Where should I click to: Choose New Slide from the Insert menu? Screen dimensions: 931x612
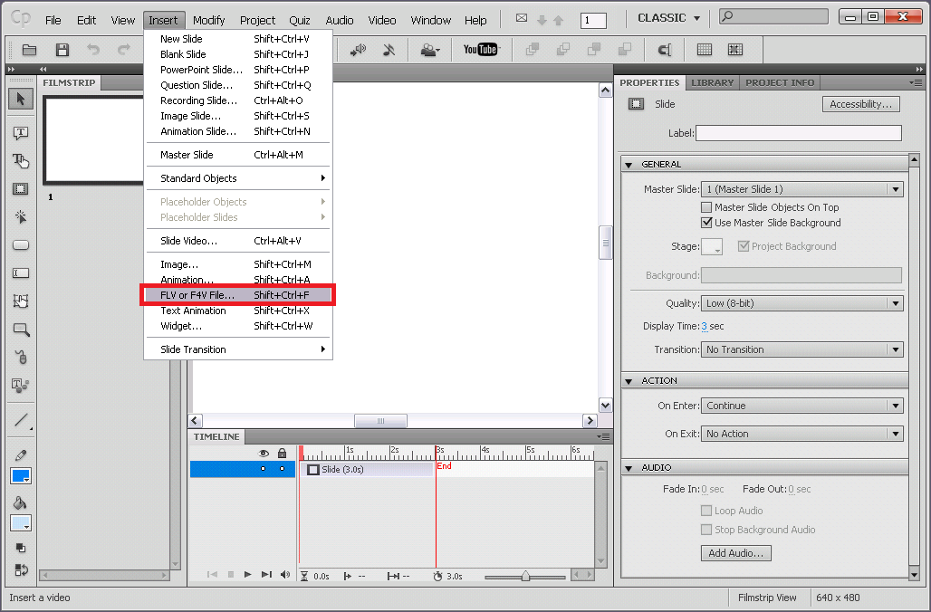coord(238,39)
